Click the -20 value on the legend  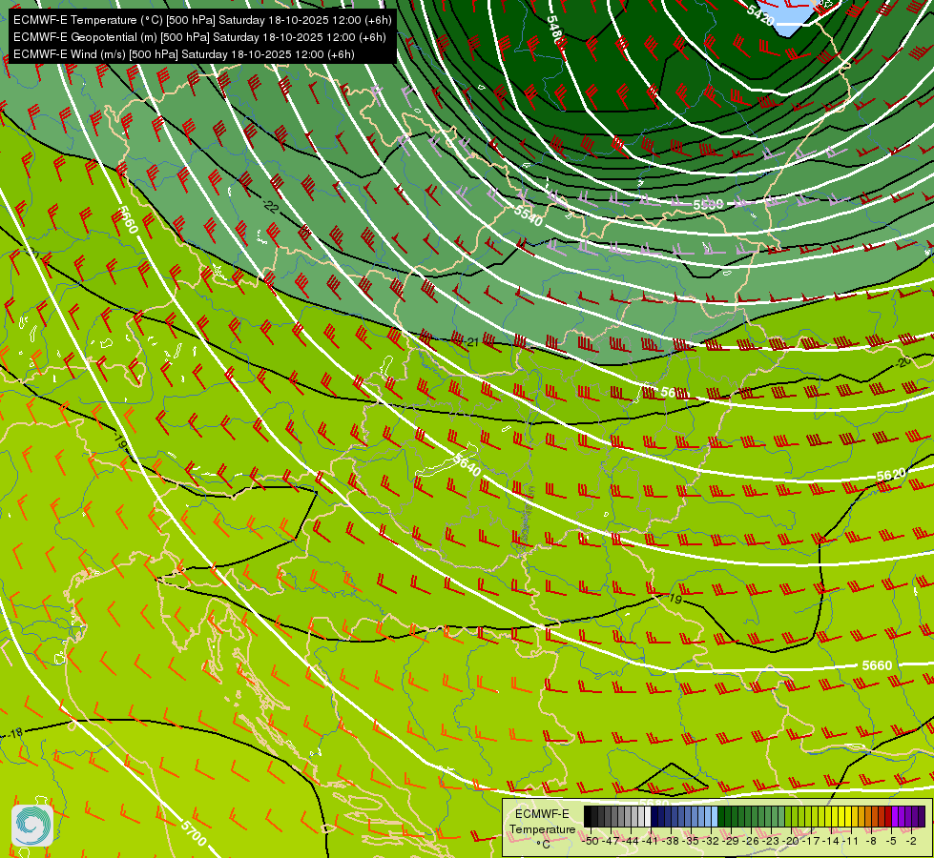pyautogui.click(x=791, y=842)
